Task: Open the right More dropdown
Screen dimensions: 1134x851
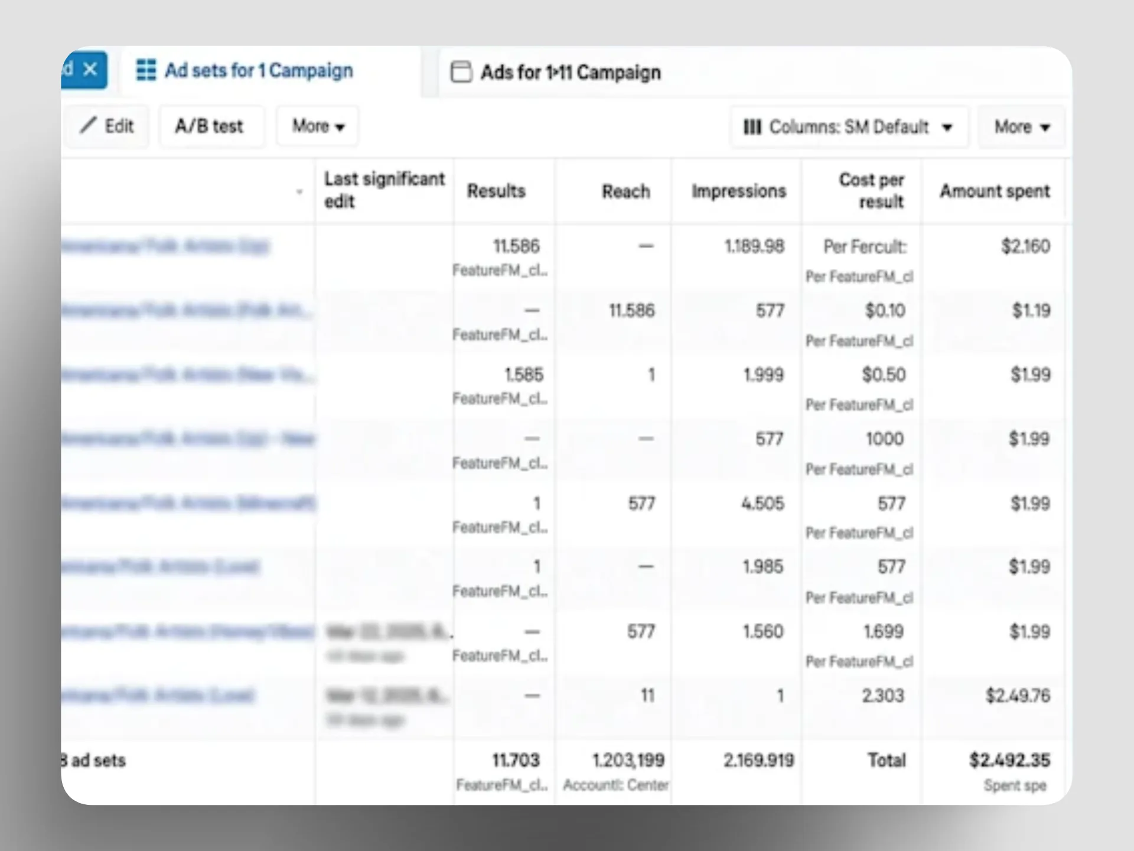Action: [1022, 126]
